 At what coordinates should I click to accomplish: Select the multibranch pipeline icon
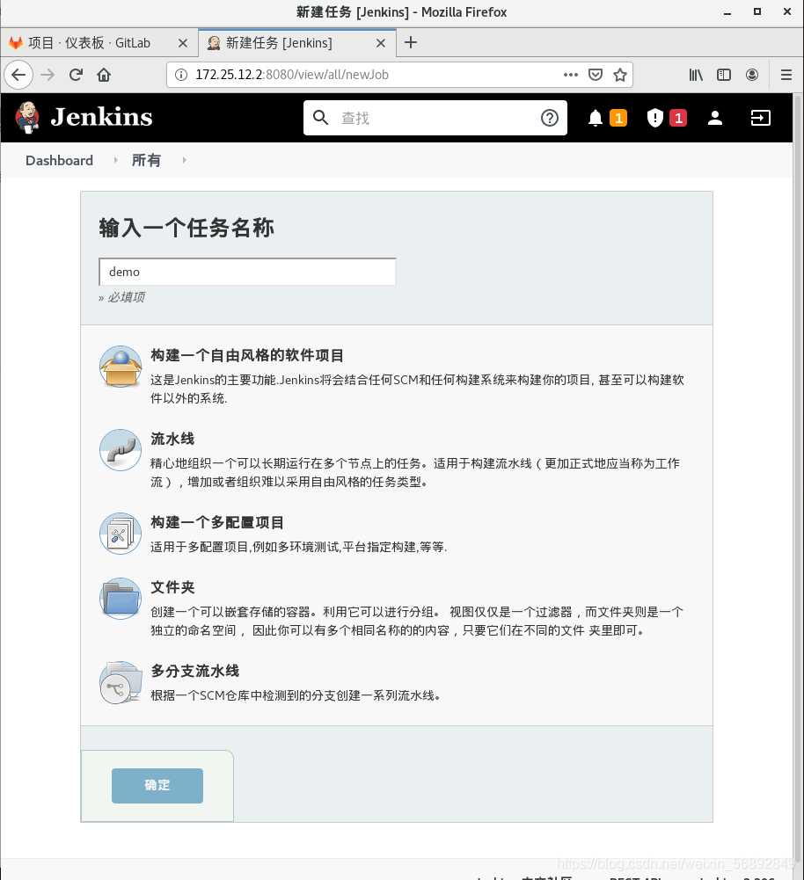click(x=121, y=682)
